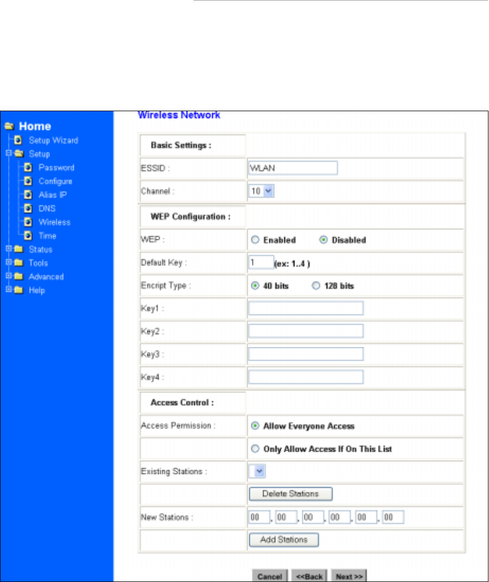Go to the Configure page
The height and width of the screenshot is (582, 489).
pyautogui.click(x=56, y=181)
